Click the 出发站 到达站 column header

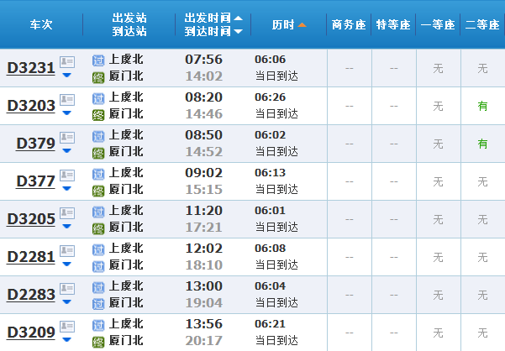129,25
